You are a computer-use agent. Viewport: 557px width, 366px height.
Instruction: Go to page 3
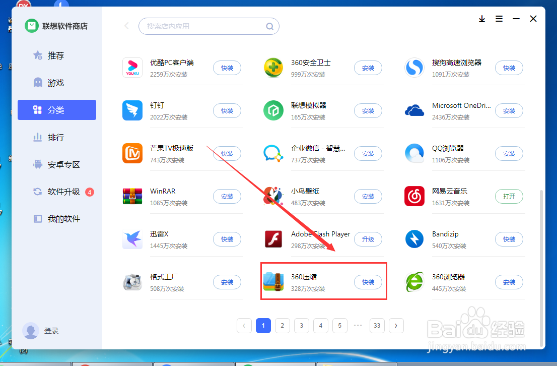click(302, 326)
